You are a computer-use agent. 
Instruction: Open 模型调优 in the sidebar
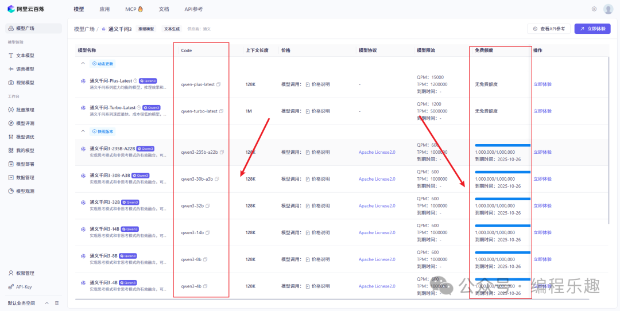pos(33,137)
